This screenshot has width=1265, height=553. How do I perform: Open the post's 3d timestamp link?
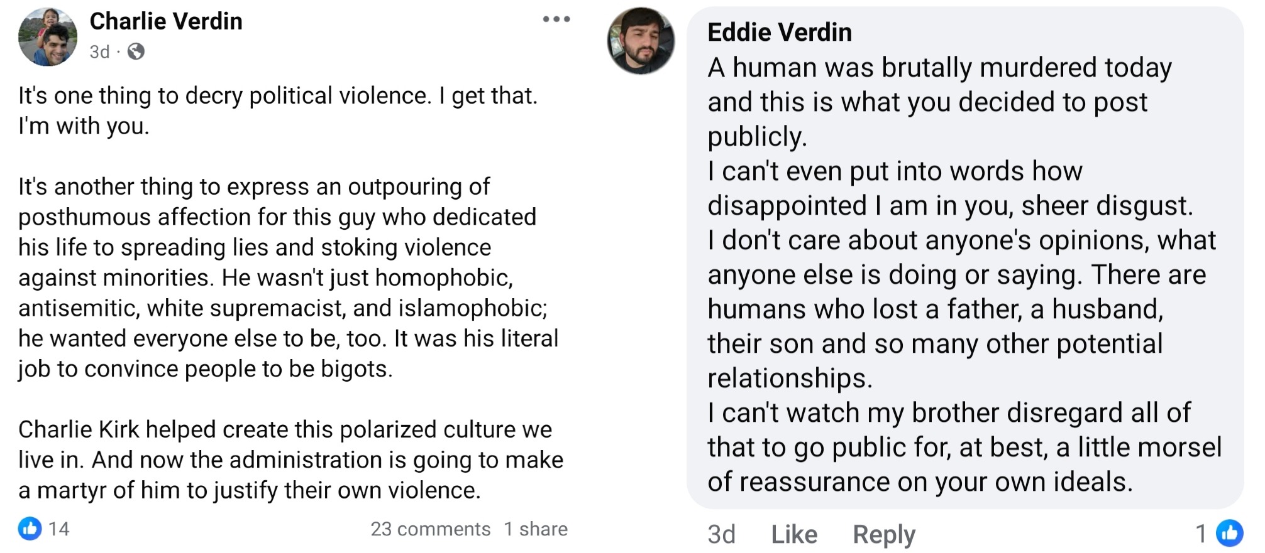coord(99,51)
